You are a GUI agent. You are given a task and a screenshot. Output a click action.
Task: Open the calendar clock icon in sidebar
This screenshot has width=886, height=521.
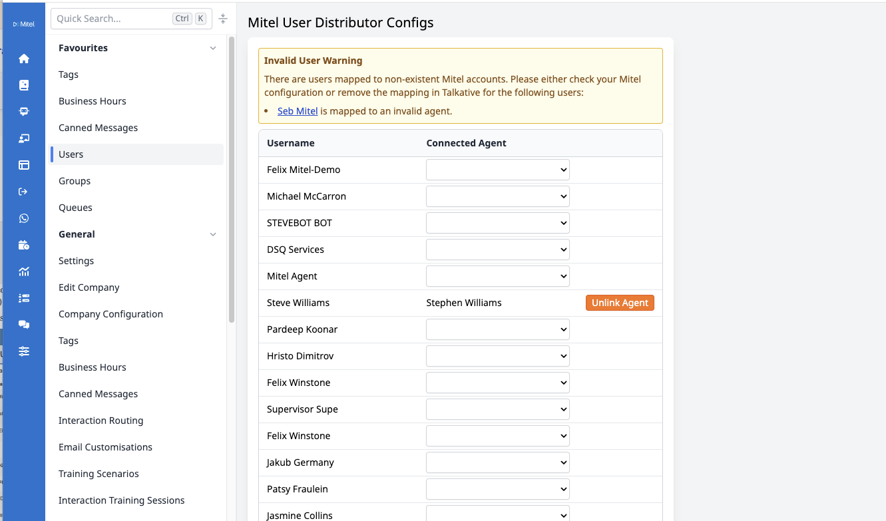tap(24, 245)
